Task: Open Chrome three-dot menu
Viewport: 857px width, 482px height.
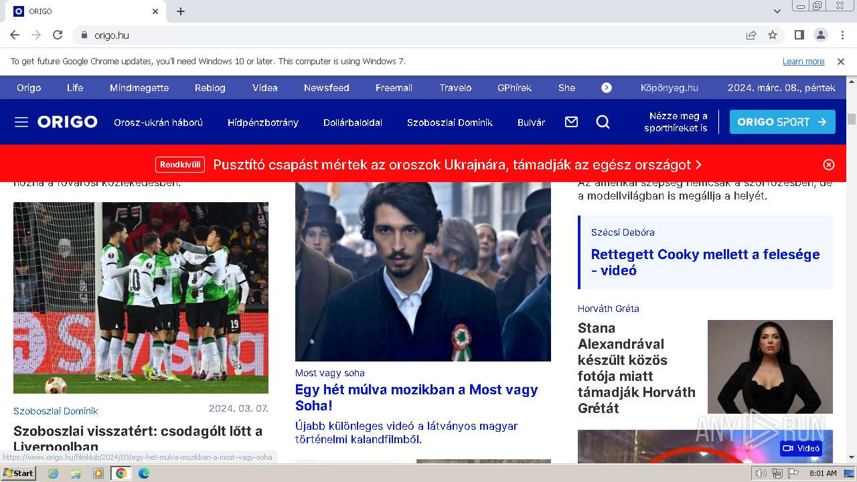Action: point(842,35)
